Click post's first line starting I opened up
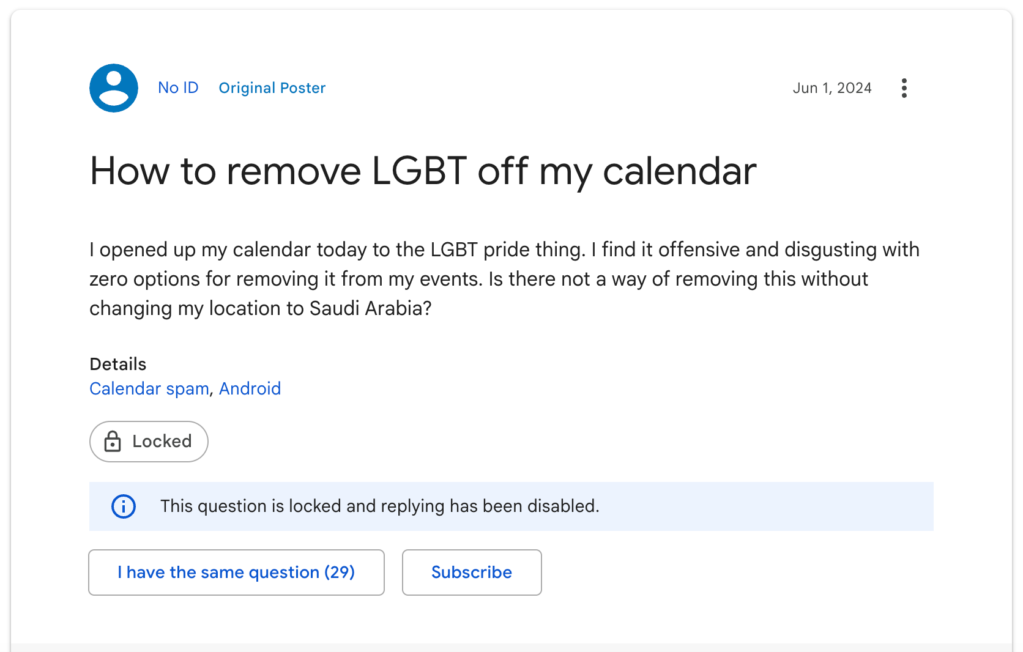Screen dimensions: 1023x652 504,250
